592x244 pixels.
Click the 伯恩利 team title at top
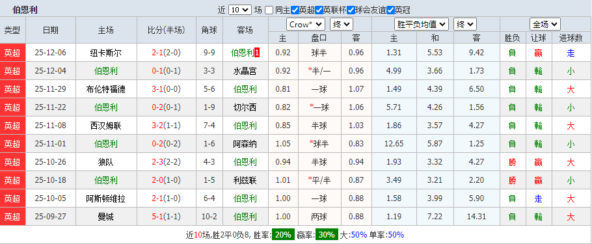pos(25,10)
